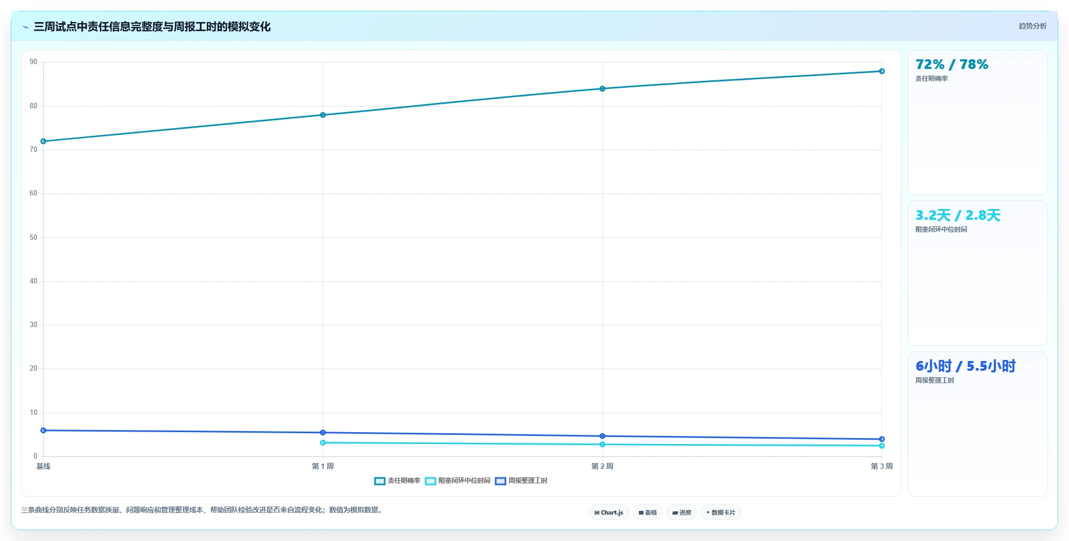Click the 周报整理工时 data point at 第 1 周
The height and width of the screenshot is (541, 1069).
tap(323, 433)
